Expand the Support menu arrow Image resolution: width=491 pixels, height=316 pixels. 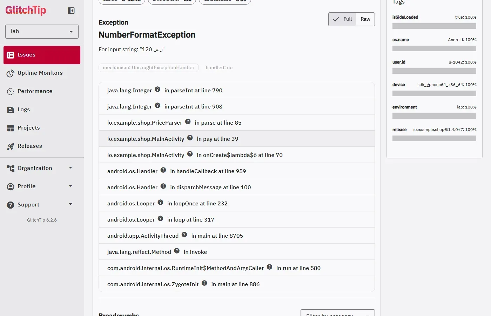point(70,204)
